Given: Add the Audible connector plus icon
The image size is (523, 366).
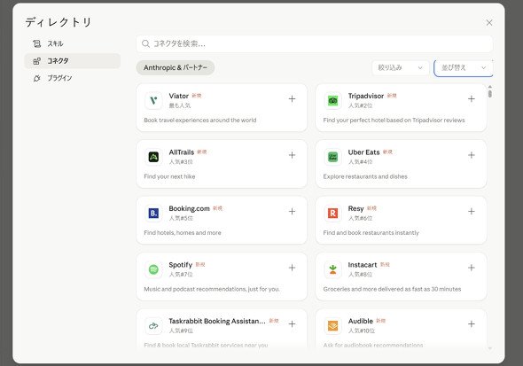Looking at the screenshot, I should pos(472,324).
